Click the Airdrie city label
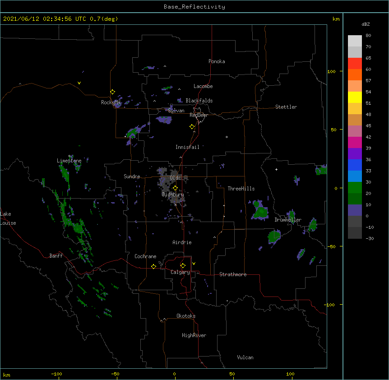389x380 pixels. click(x=182, y=242)
